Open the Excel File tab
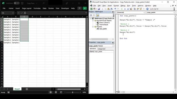 pos(4,8)
